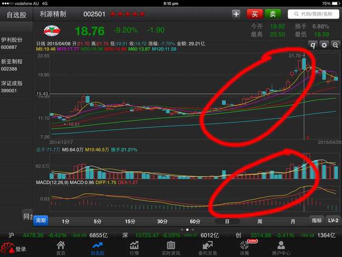Open the q chart tool icon

(313, 45)
